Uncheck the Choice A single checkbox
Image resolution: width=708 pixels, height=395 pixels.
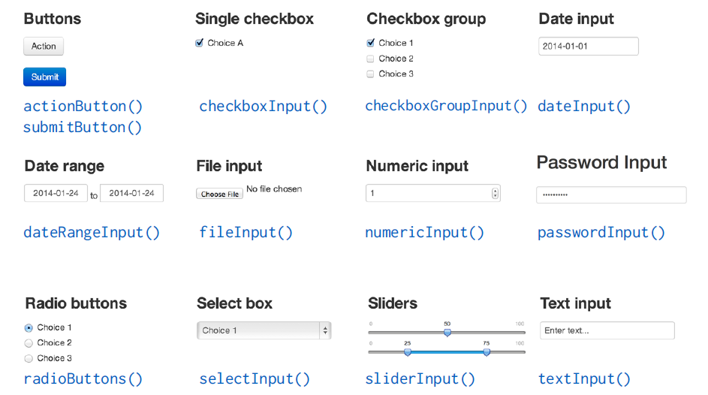[x=200, y=43]
